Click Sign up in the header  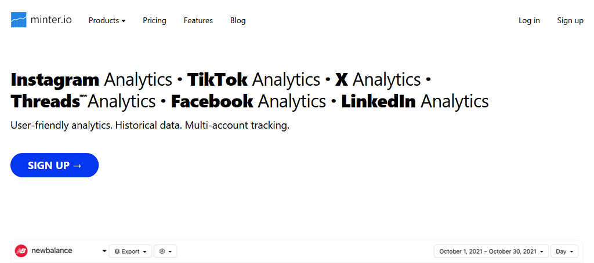[x=570, y=20]
